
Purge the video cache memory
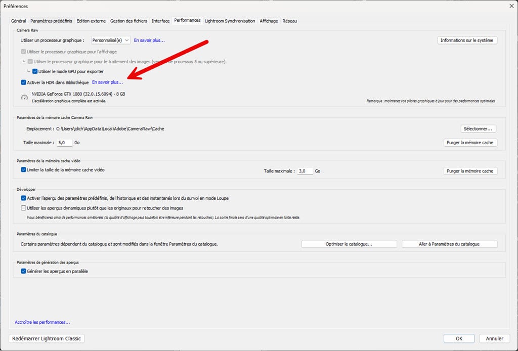point(470,171)
